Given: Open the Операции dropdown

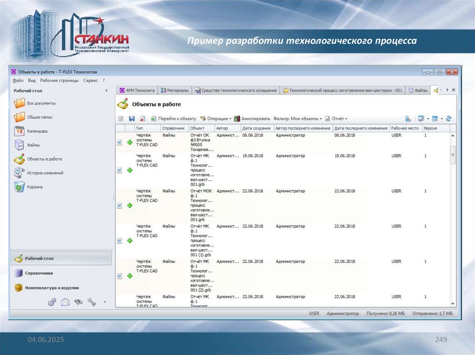Looking at the screenshot, I should pos(216,119).
